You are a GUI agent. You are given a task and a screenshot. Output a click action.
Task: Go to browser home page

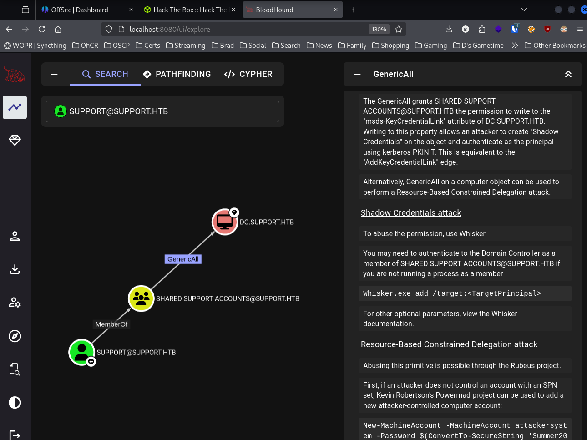58,29
